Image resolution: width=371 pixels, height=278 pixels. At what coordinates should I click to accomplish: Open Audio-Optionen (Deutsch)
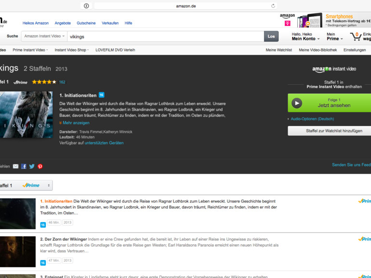(x=312, y=119)
